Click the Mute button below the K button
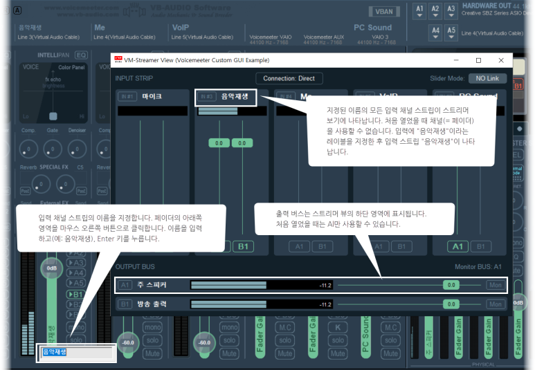This screenshot has width=535, height=370. tap(338, 353)
